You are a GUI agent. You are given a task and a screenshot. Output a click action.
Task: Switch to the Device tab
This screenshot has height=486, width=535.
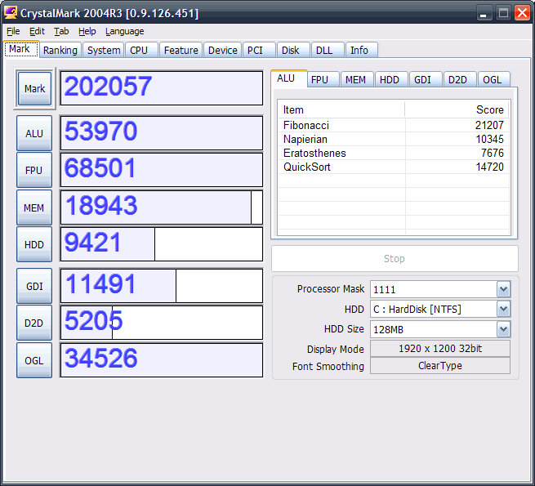(222, 50)
